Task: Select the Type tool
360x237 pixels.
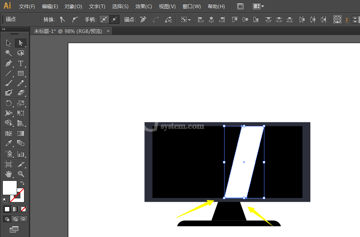Action: [21, 63]
